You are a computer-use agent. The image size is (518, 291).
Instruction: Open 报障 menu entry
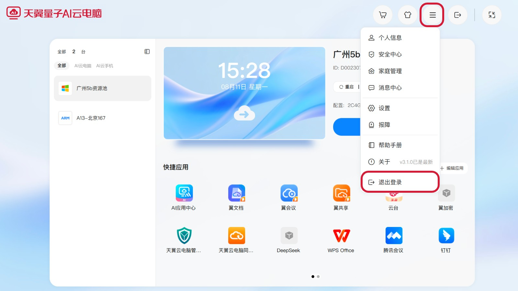(400, 125)
